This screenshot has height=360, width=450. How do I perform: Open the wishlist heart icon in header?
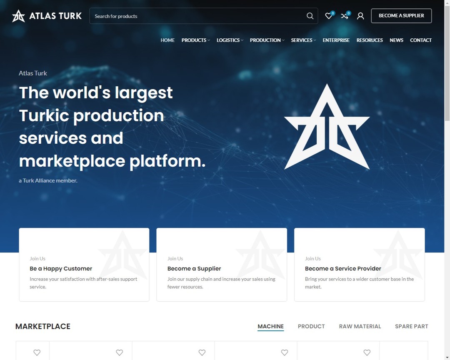pyautogui.click(x=329, y=16)
